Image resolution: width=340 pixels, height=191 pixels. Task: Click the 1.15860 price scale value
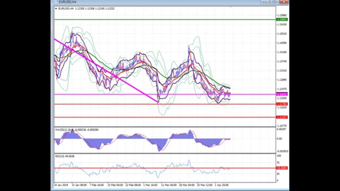pyautogui.click(x=282, y=15)
